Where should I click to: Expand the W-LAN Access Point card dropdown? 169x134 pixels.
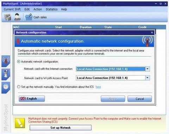pyautogui.click(x=148, y=78)
